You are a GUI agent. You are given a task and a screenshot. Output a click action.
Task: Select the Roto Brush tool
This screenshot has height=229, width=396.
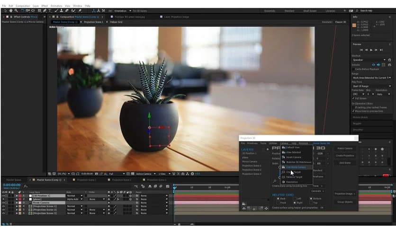pos(73,11)
